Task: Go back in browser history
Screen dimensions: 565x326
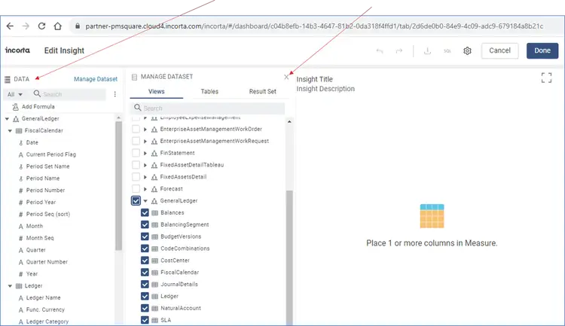Action: (x=10, y=26)
